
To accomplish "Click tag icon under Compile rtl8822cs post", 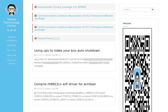I will tap(57, 89).
